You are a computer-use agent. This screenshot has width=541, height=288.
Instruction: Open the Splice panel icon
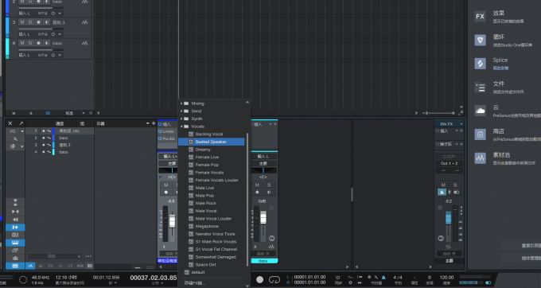480,64
